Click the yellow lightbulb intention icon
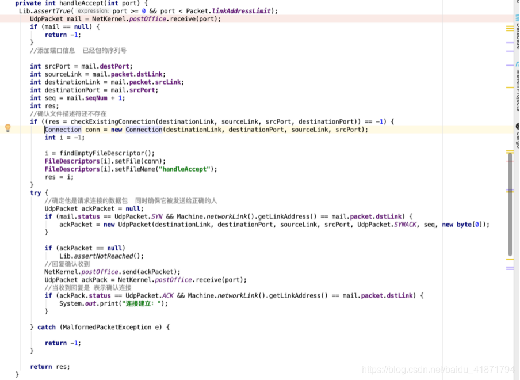This screenshot has width=520, height=380. tap(8, 128)
